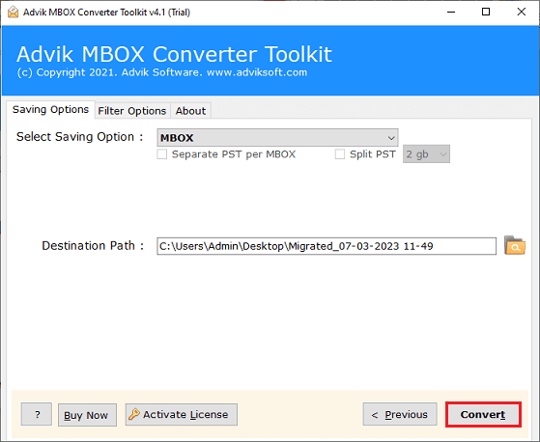The image size is (540, 442).
Task: Click inside the Destination Path field
Action: [327, 246]
